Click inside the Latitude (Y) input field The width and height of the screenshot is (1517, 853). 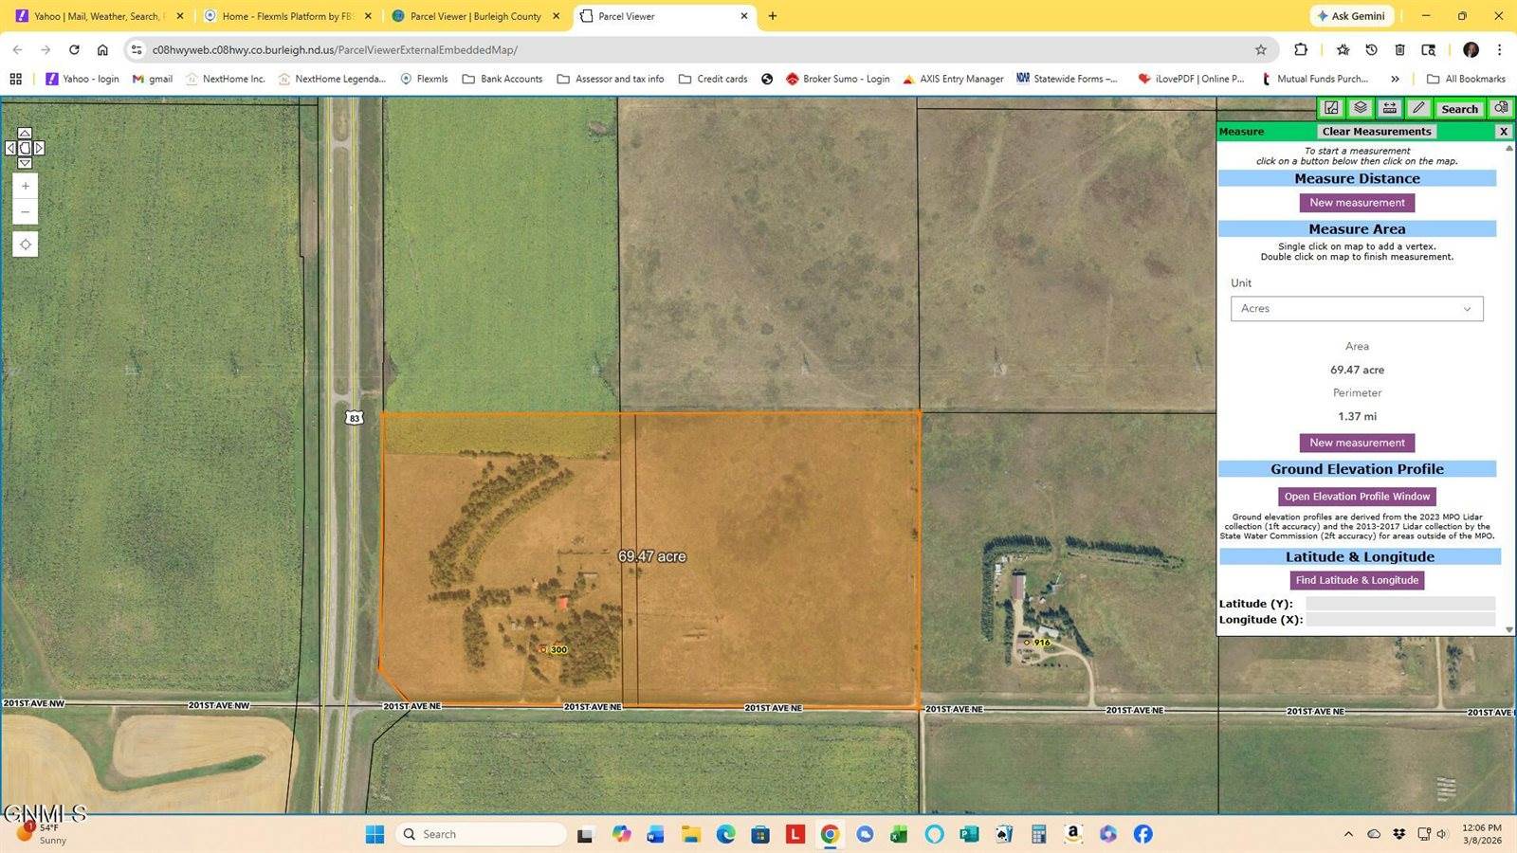[1399, 603]
